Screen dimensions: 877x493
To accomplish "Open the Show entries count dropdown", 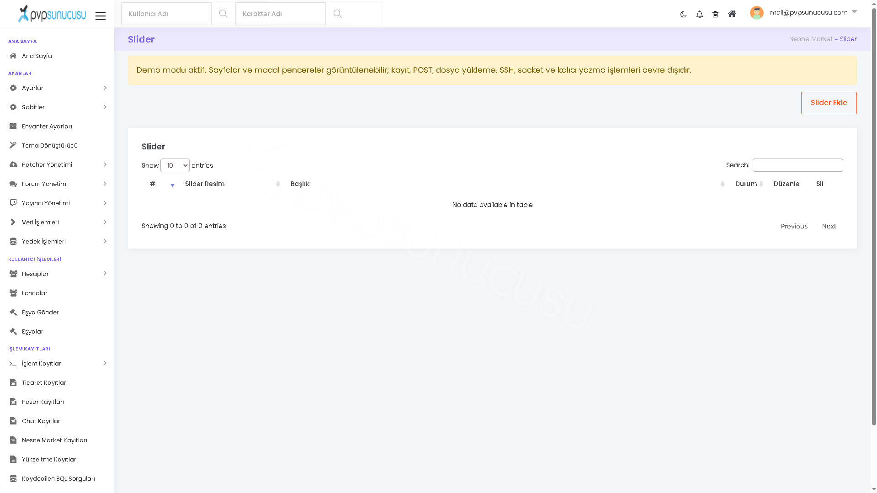I will coord(175,165).
